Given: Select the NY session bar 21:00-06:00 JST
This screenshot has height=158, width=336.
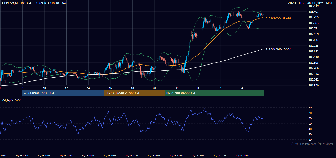Looking at the screenshot, I should click(214, 93).
